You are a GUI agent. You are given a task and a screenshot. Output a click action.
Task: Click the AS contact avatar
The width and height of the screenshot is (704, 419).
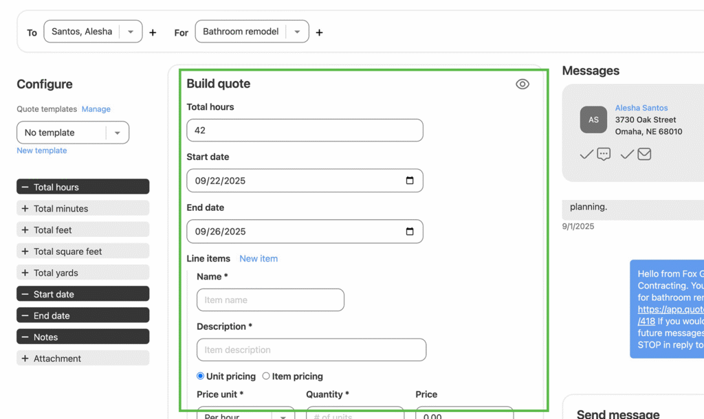[x=593, y=120]
